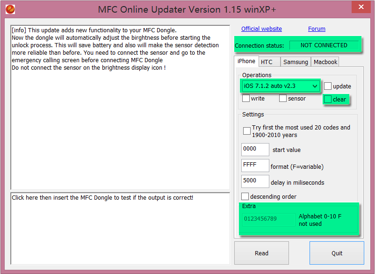Enable try first most used 20 codes
This screenshot has height=274, width=375.
point(246,131)
